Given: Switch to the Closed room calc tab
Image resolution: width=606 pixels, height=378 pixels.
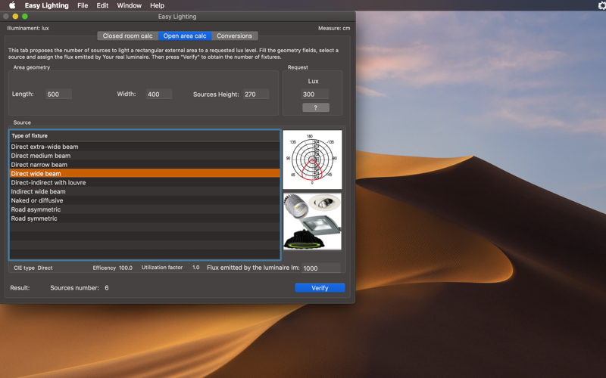Looking at the screenshot, I should click(x=127, y=36).
